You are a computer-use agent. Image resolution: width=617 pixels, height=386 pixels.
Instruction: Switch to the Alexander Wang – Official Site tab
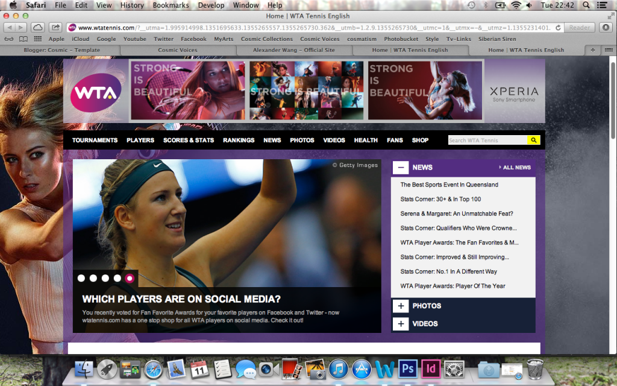(x=294, y=50)
